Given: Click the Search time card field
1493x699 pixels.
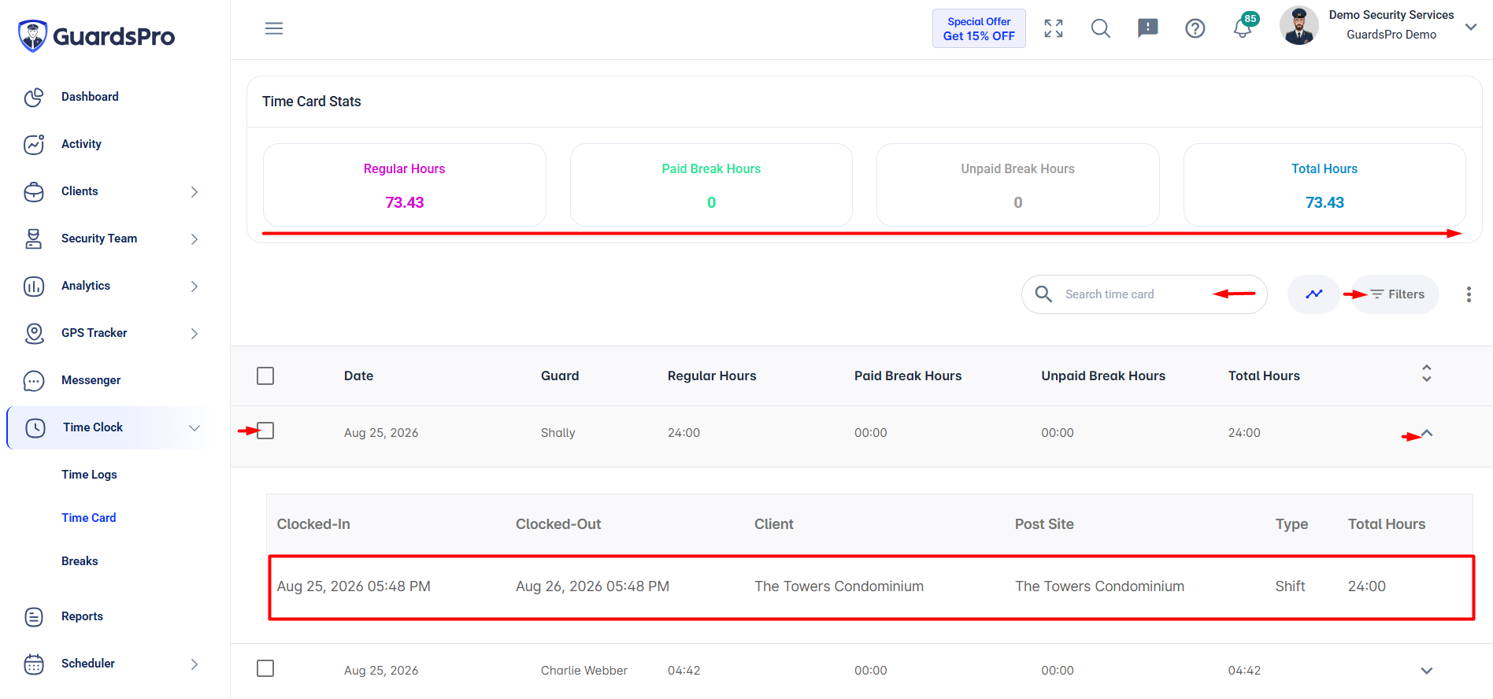Looking at the screenshot, I should 1144,294.
